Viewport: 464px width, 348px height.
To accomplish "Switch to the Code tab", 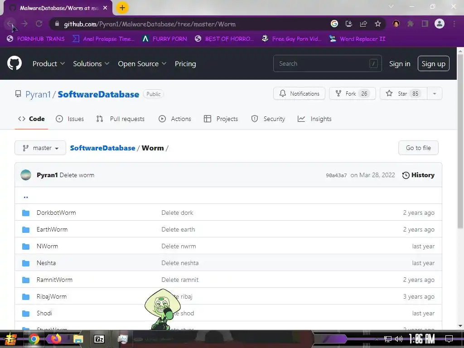I will (31, 119).
